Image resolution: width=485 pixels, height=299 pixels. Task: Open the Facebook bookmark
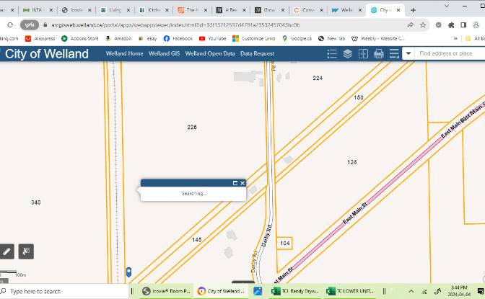tap(178, 39)
